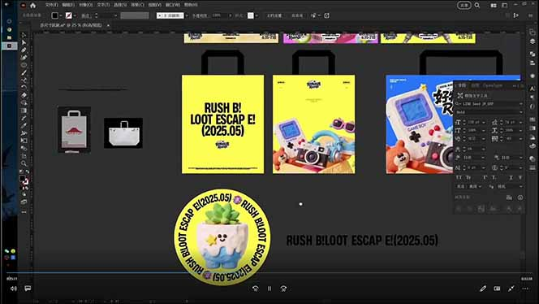Click the stroke none swatch in control bar
Viewport: 539px width, 304px height.
69,15
